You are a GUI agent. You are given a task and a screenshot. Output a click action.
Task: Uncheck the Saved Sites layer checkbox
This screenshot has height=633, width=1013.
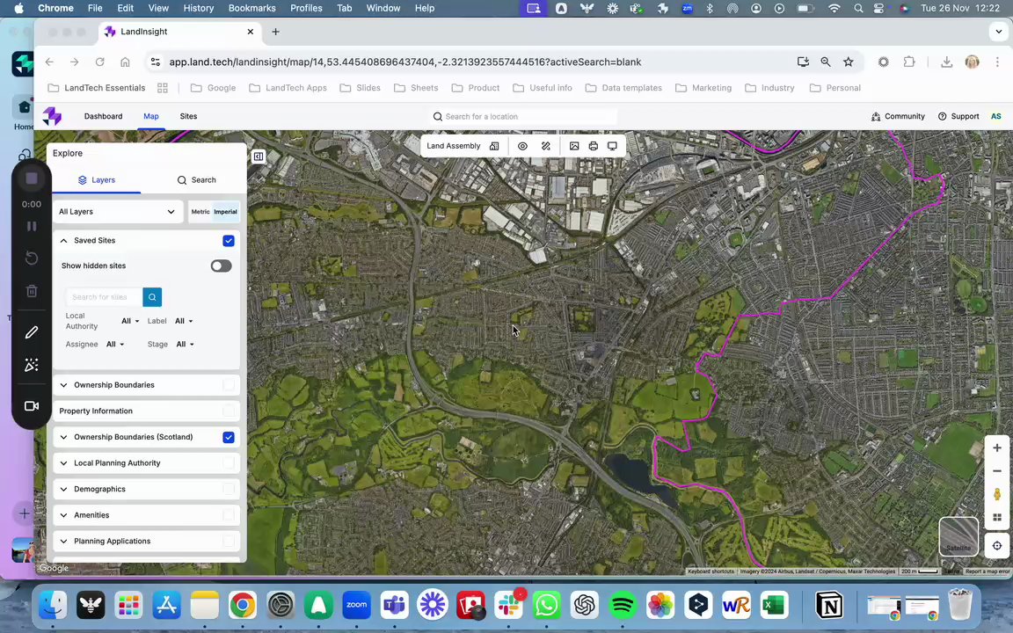coord(229,241)
